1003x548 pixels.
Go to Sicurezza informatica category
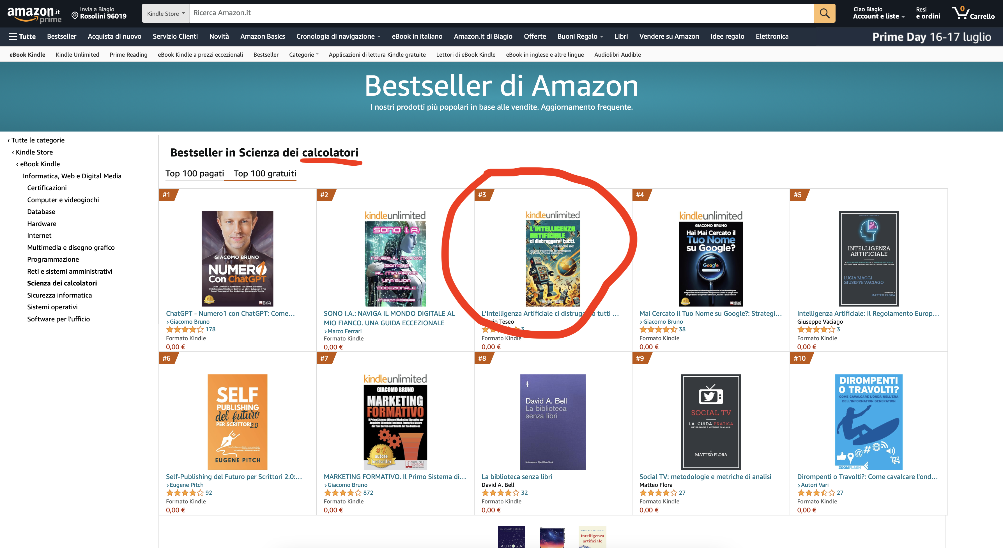click(59, 295)
